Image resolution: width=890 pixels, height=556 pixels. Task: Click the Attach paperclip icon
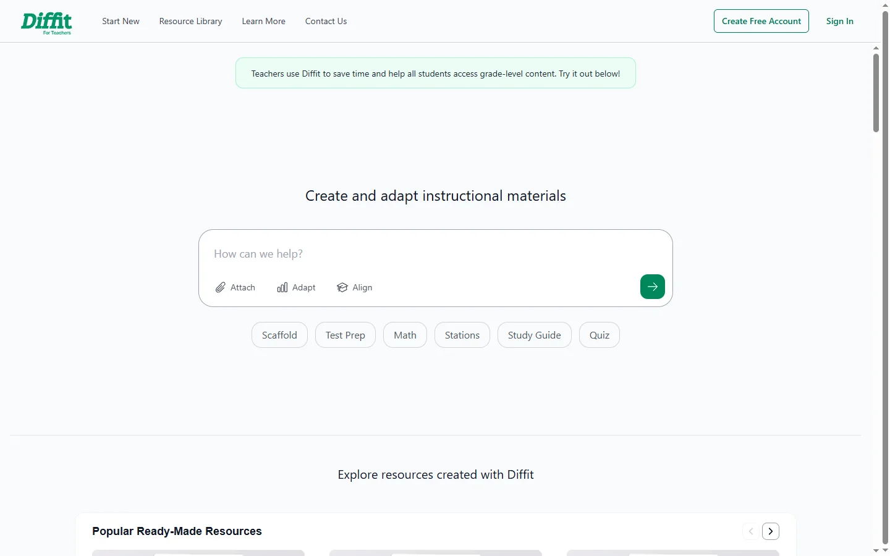pos(221,287)
